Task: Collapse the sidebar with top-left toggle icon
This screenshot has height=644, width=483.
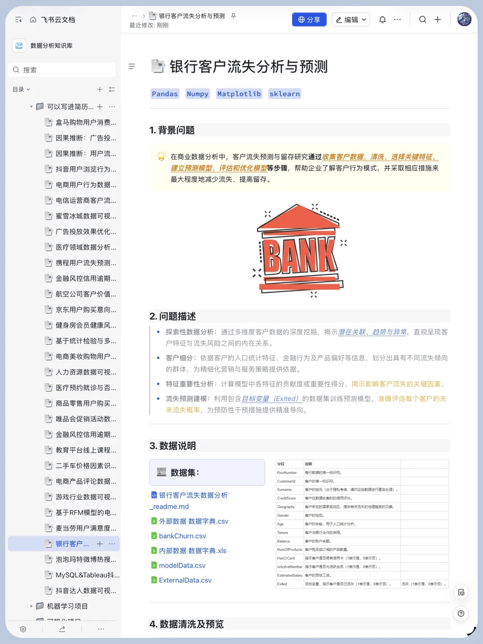Action: [18, 20]
